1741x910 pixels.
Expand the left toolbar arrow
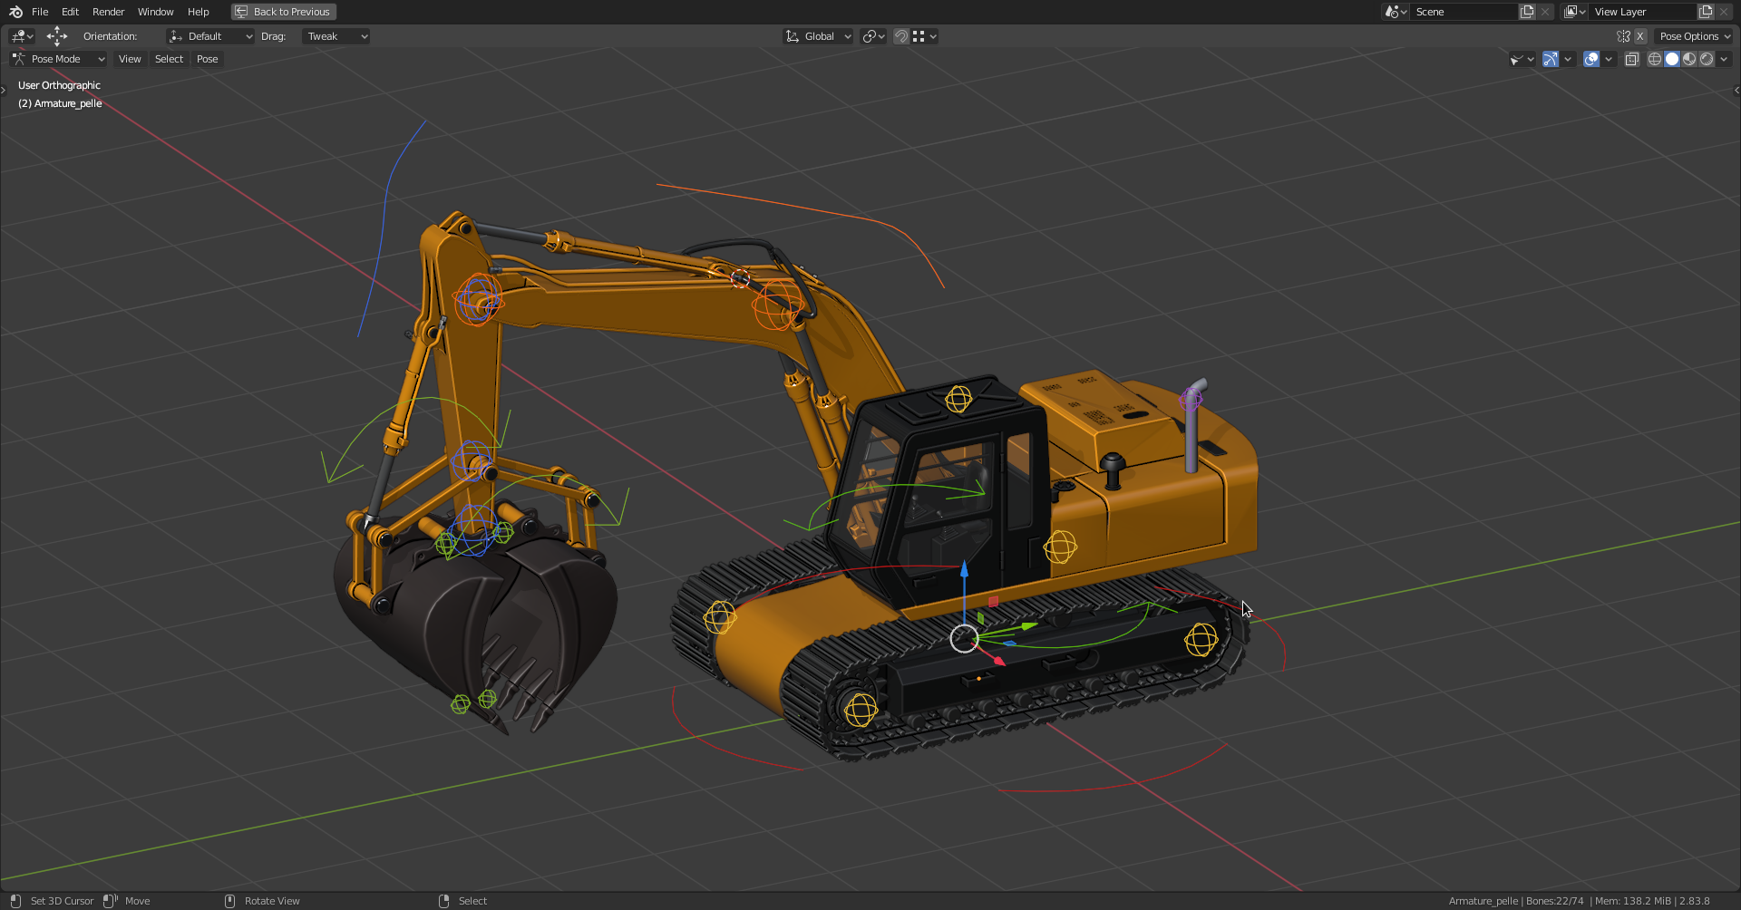pyautogui.click(x=4, y=90)
